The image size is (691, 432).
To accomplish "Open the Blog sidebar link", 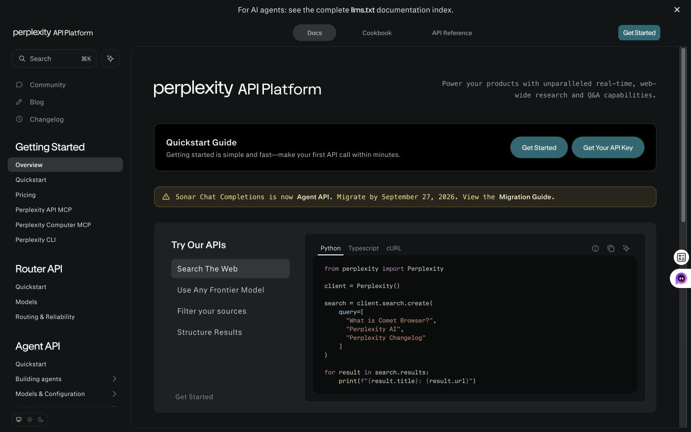I will click(x=37, y=102).
